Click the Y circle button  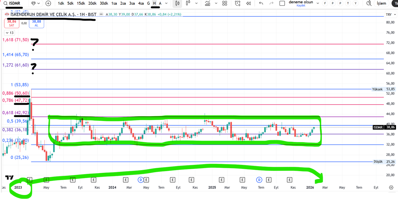pyautogui.click(x=356, y=3)
